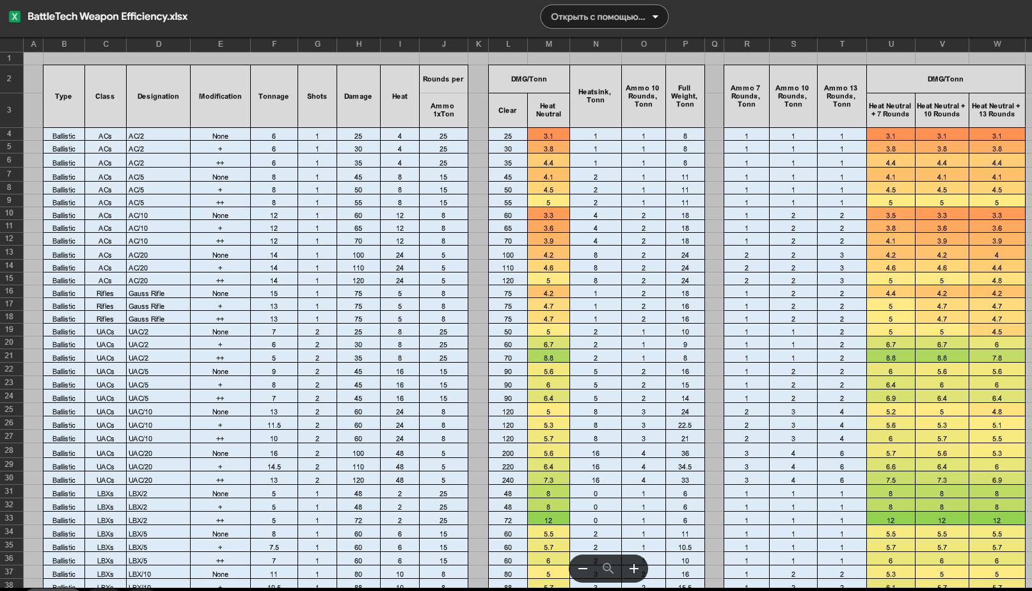Click 'Heat Neutral + 7 Rounds' header
Screen dimensions: 1032x591
891,110
